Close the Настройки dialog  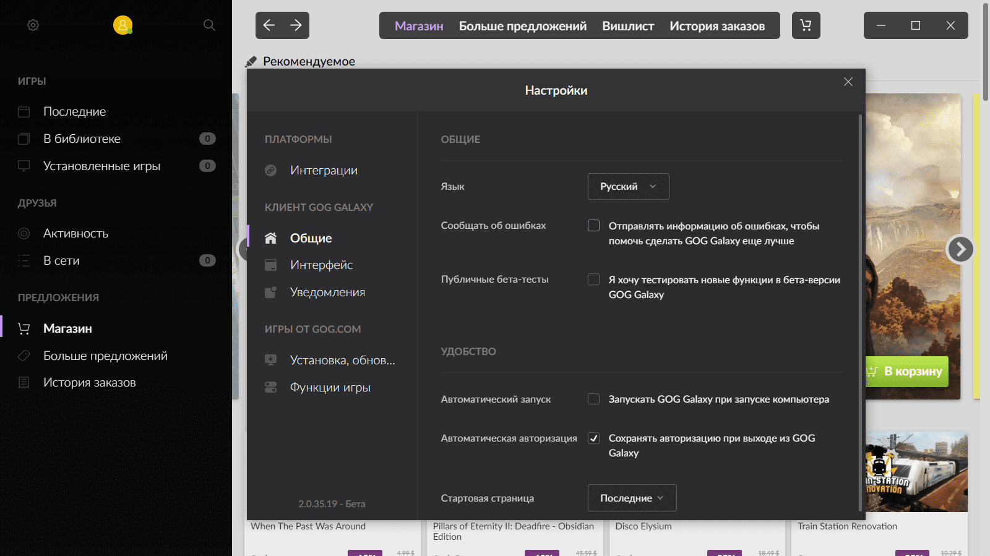pyautogui.click(x=848, y=82)
